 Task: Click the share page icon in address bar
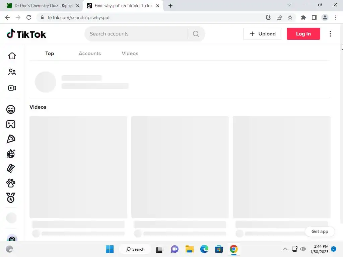279,17
